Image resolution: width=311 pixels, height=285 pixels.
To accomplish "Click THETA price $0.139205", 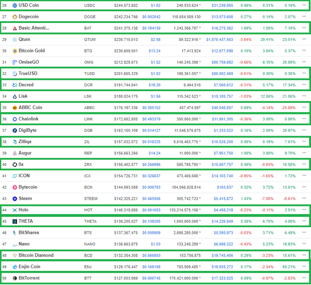I will coord(151,221).
